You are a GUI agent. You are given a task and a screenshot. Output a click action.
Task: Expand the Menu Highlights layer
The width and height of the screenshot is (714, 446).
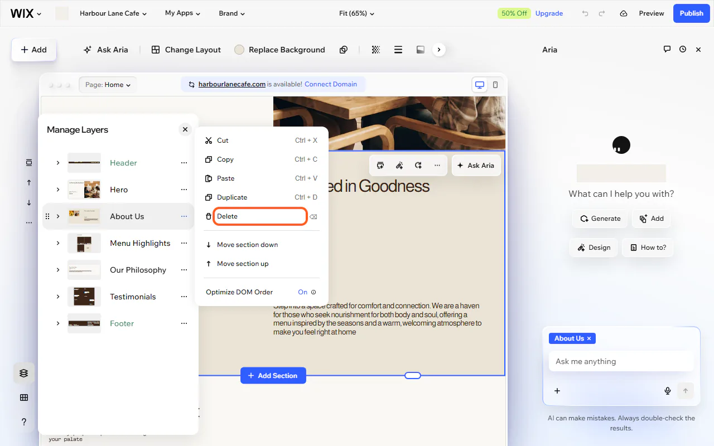(x=57, y=243)
